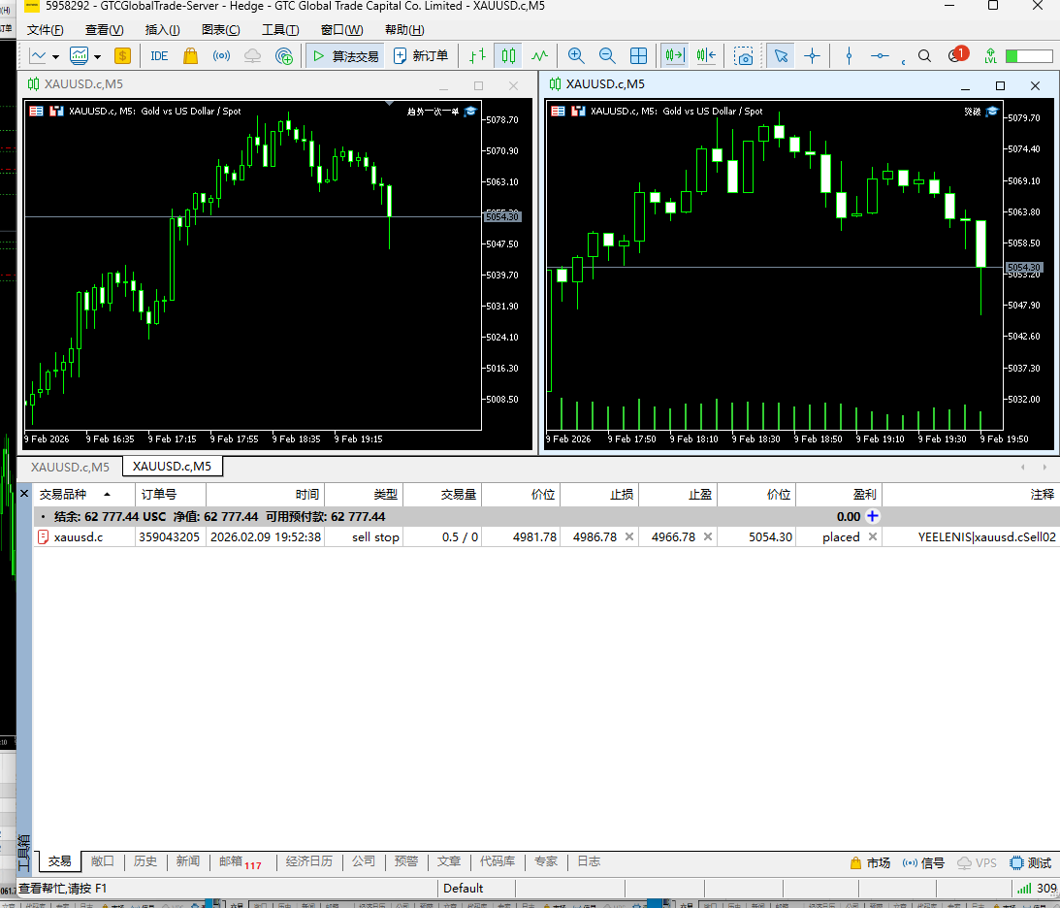Select the crosshair tool in toolbar
The height and width of the screenshot is (908, 1060).
812,56
